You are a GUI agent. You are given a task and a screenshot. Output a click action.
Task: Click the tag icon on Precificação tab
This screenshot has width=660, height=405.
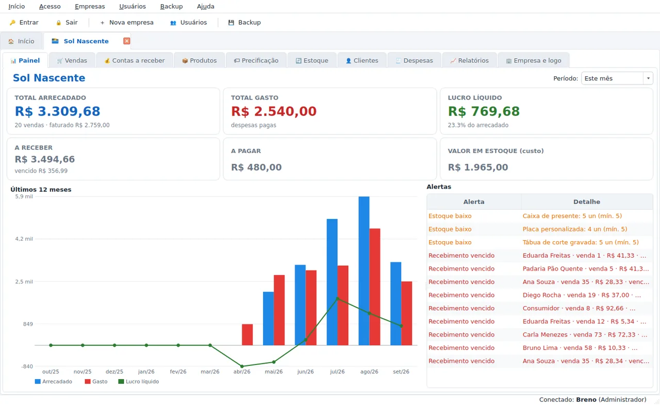coord(237,61)
